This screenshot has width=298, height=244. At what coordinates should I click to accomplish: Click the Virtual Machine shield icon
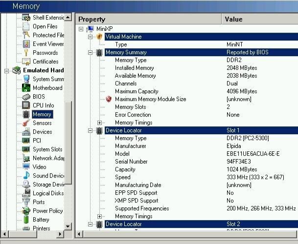point(99,37)
